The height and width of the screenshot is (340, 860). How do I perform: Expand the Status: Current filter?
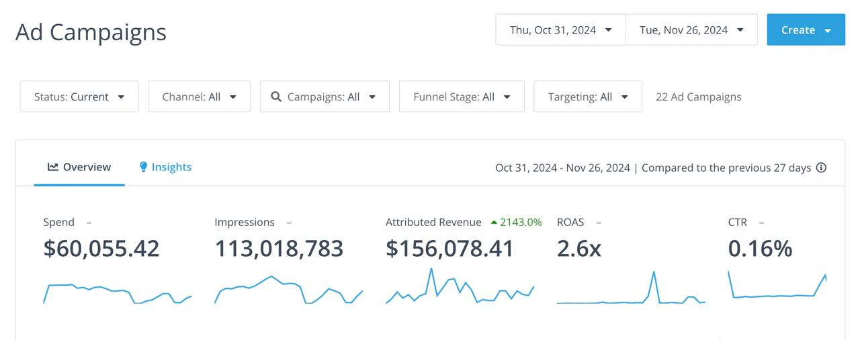(79, 97)
